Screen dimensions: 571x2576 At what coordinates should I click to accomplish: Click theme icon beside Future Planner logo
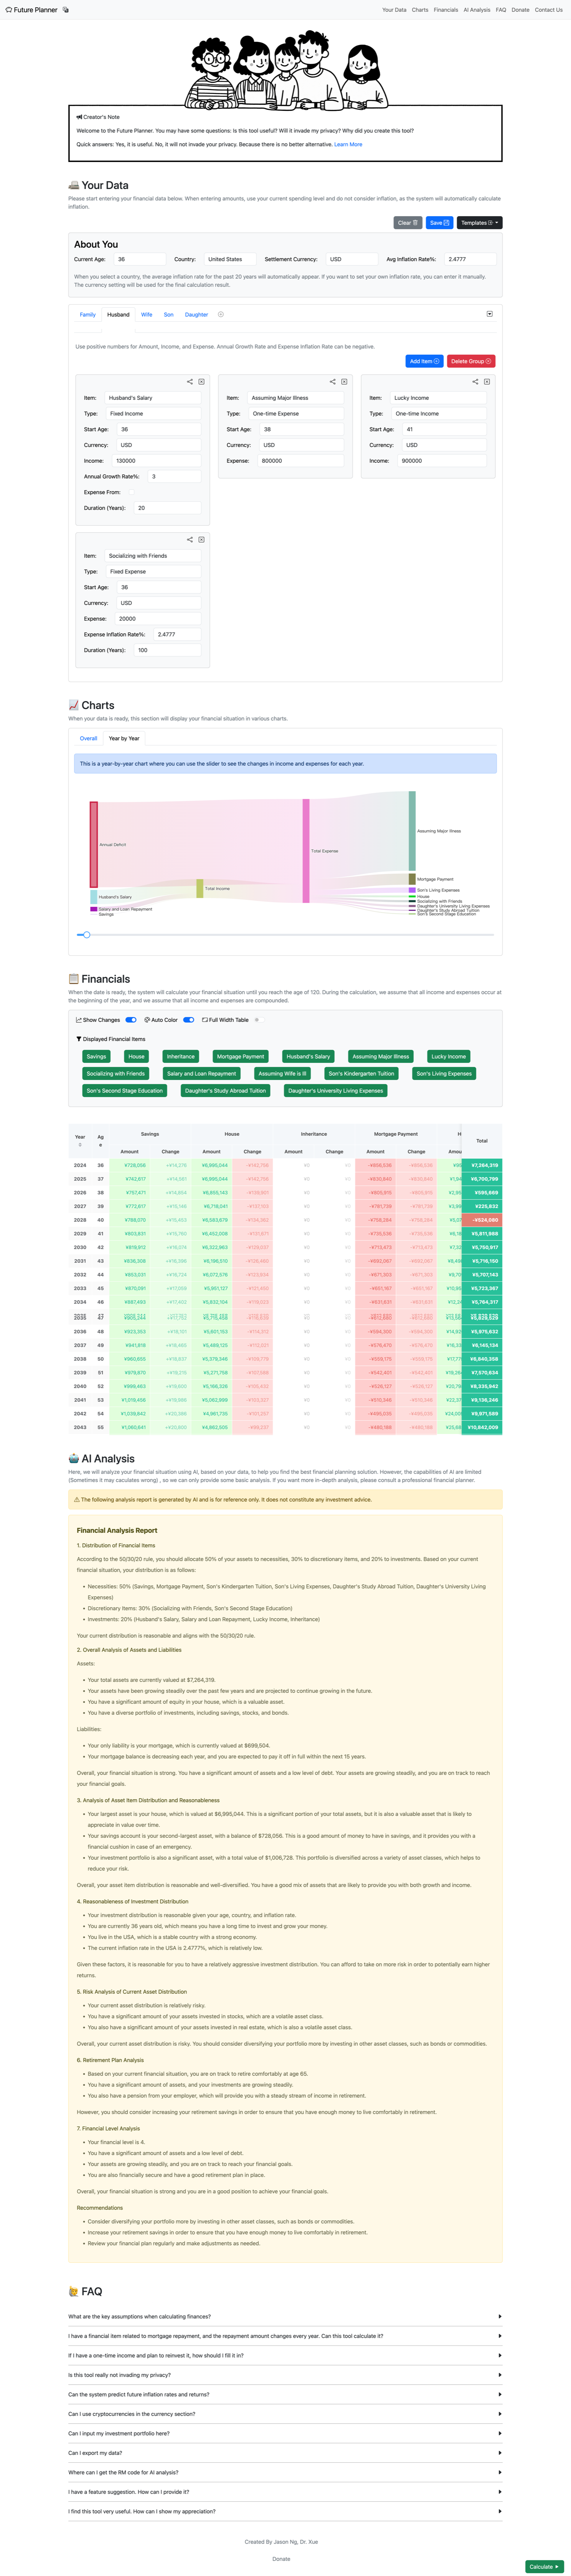66,10
